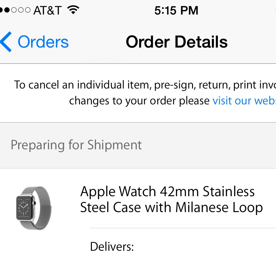Tap the 5:15 PM clock
Viewport: 276px width, 255px height.
tap(177, 10)
